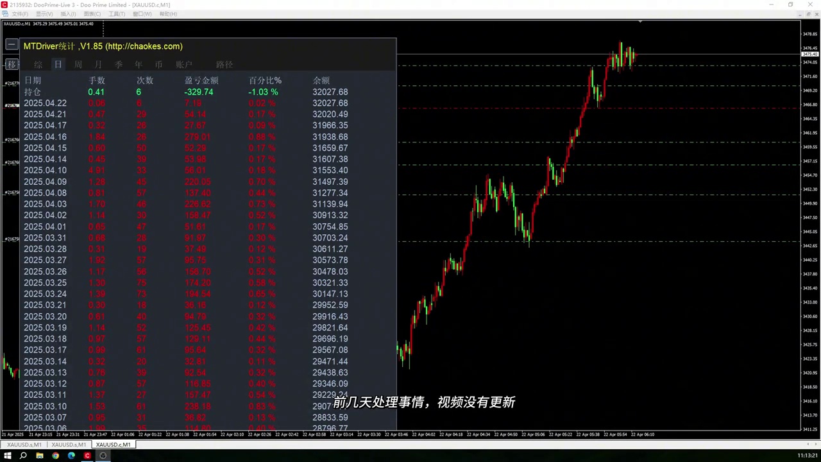Screen dimensions: 821x462
Task: Click the 路径 path button
Action: 224,65
